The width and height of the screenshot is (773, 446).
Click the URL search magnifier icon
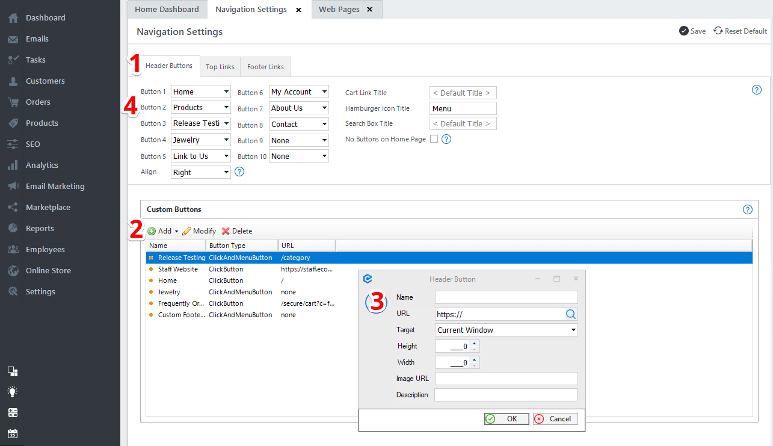[x=570, y=314]
